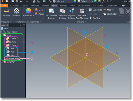Click the Undo arrow icon
The image size is (133, 101).
pyautogui.click(x=21, y=1)
